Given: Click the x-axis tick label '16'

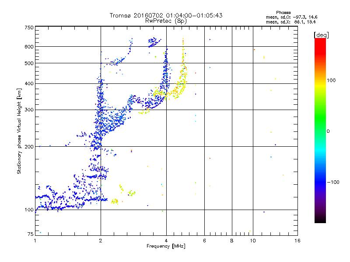Looking at the screenshot, I should coord(297,241).
